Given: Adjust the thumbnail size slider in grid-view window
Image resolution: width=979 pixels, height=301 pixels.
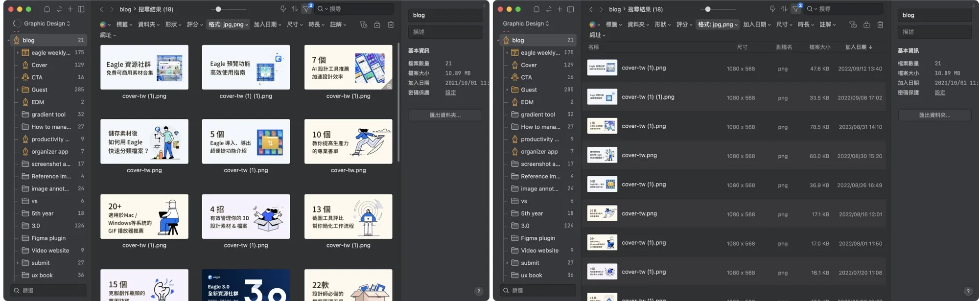Looking at the screenshot, I should pos(218,9).
